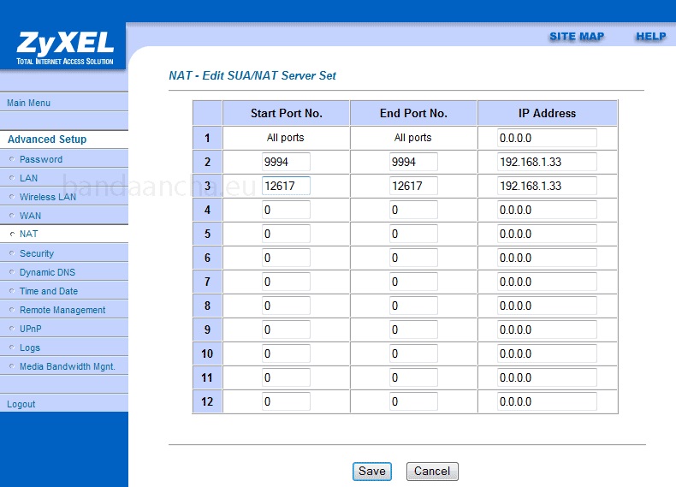Open Dynamic DNS settings
This screenshot has width=676, height=487.
(x=47, y=272)
